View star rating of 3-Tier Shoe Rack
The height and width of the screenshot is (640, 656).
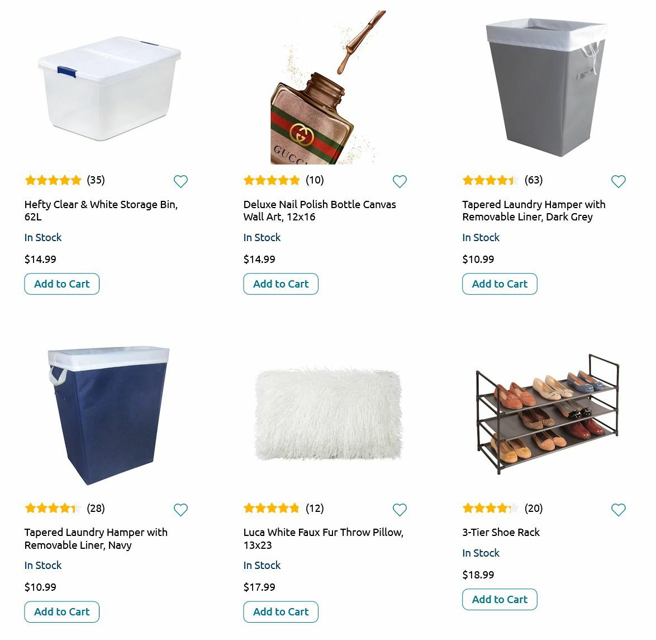[490, 508]
